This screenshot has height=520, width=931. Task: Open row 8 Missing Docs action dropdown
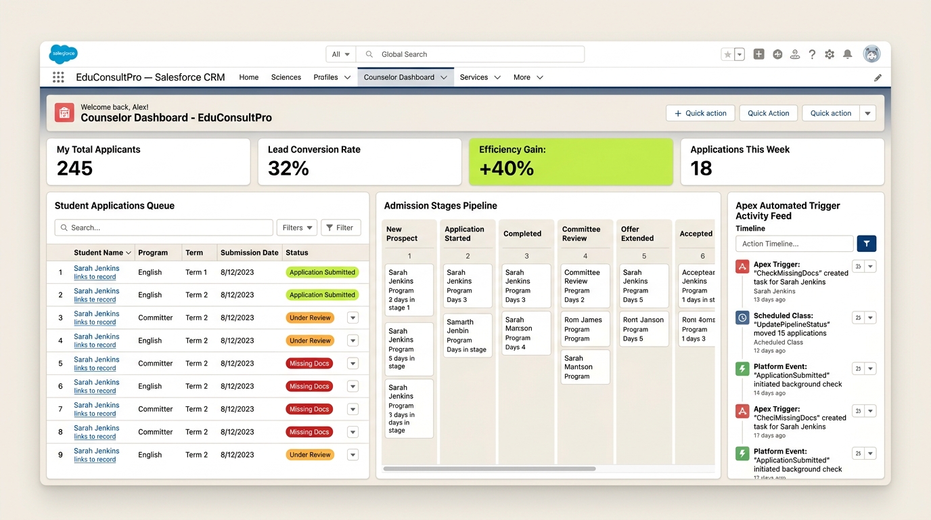pos(353,432)
